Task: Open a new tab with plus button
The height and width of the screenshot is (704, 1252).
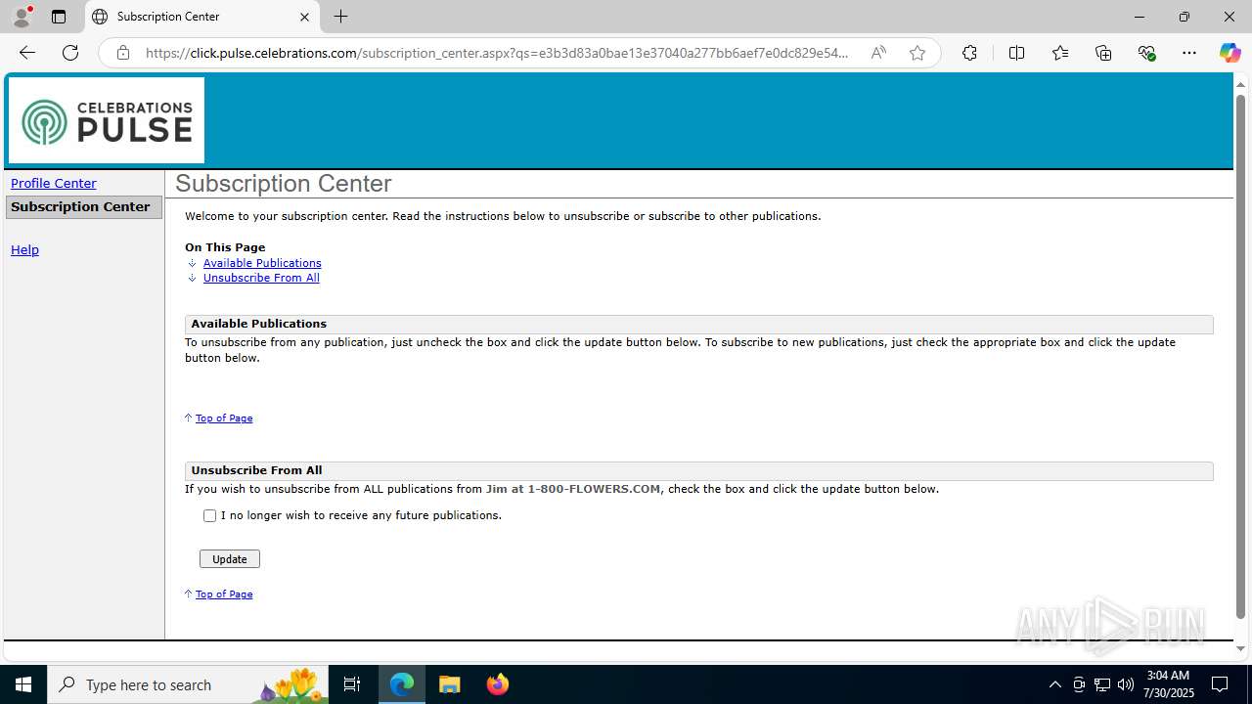Action: click(340, 17)
